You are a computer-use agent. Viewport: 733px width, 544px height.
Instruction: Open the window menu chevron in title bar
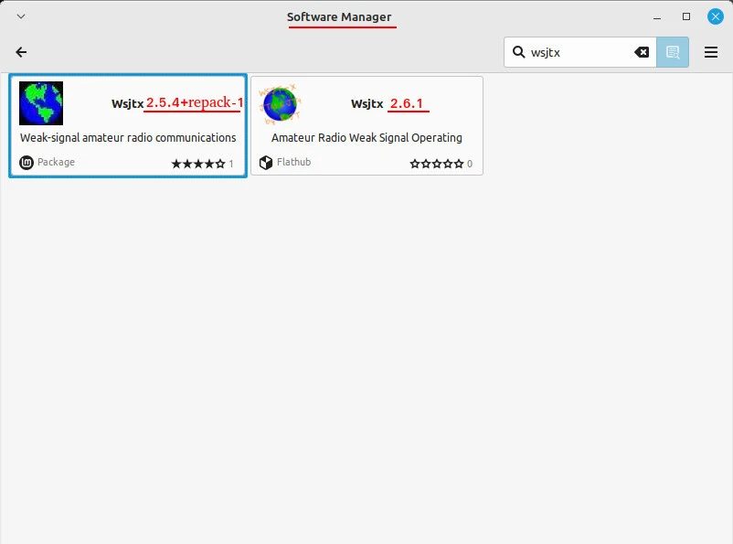21,16
